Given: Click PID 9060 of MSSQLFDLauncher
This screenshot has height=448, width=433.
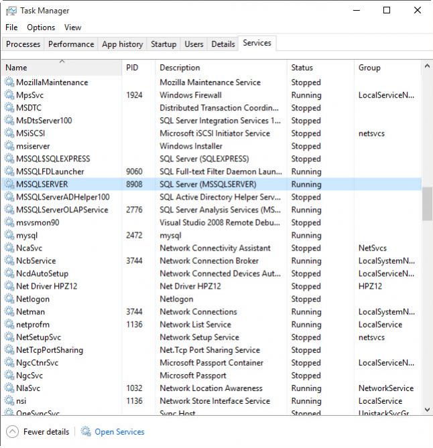Looking at the screenshot, I should [x=134, y=171].
